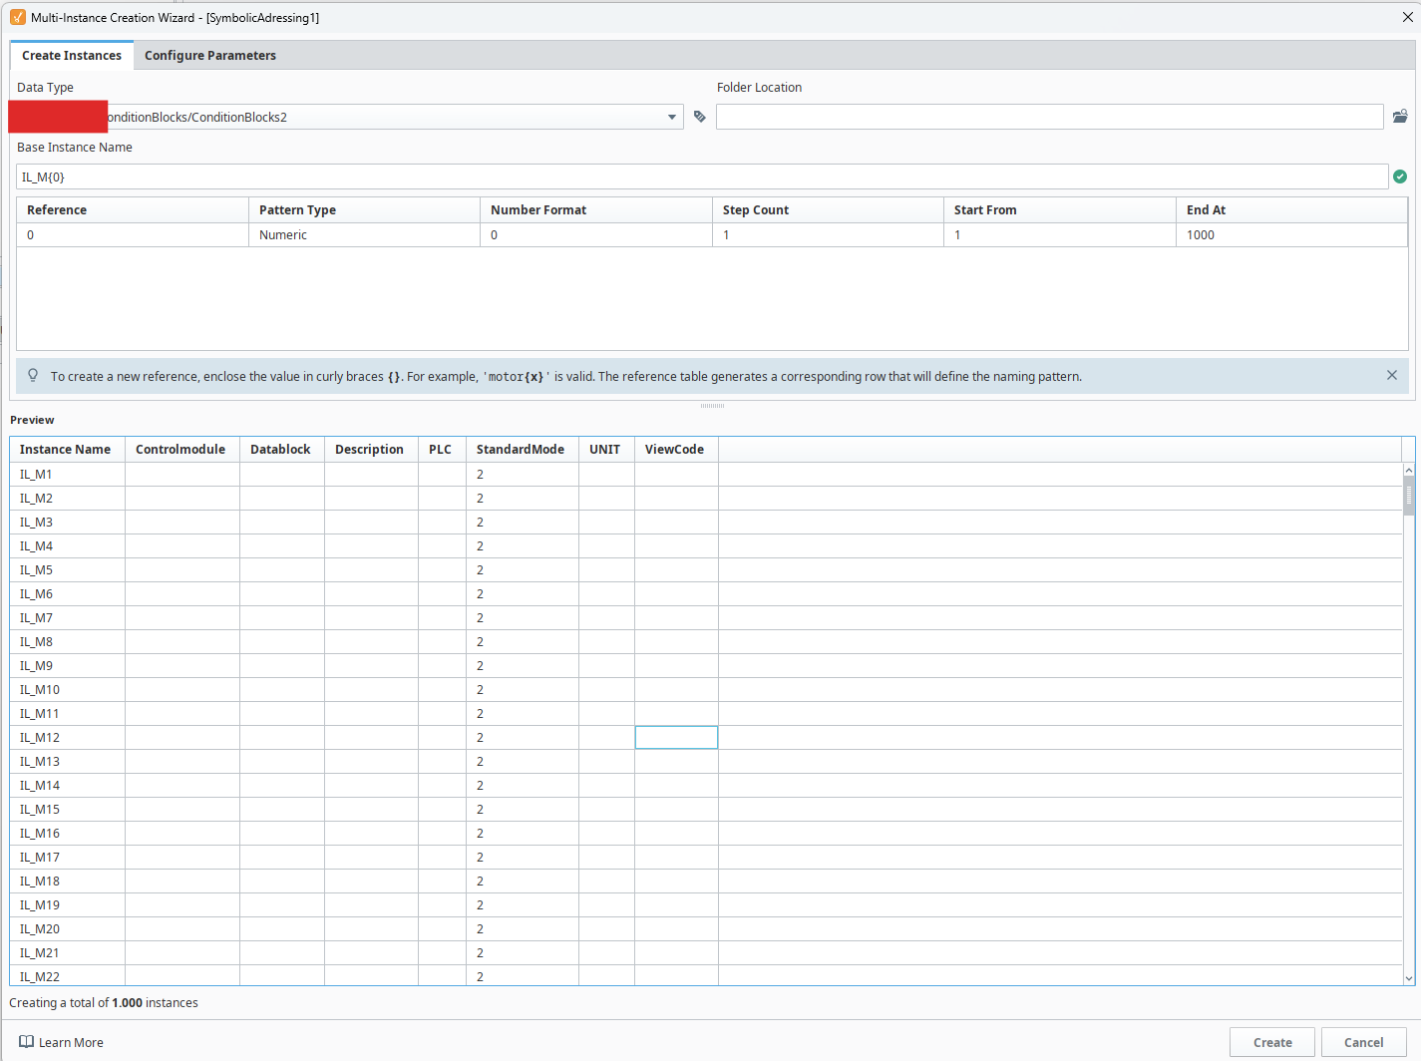Select the IL_M20 instance name cell
Viewport: 1421px width, 1061px height.
pyautogui.click(x=68, y=929)
